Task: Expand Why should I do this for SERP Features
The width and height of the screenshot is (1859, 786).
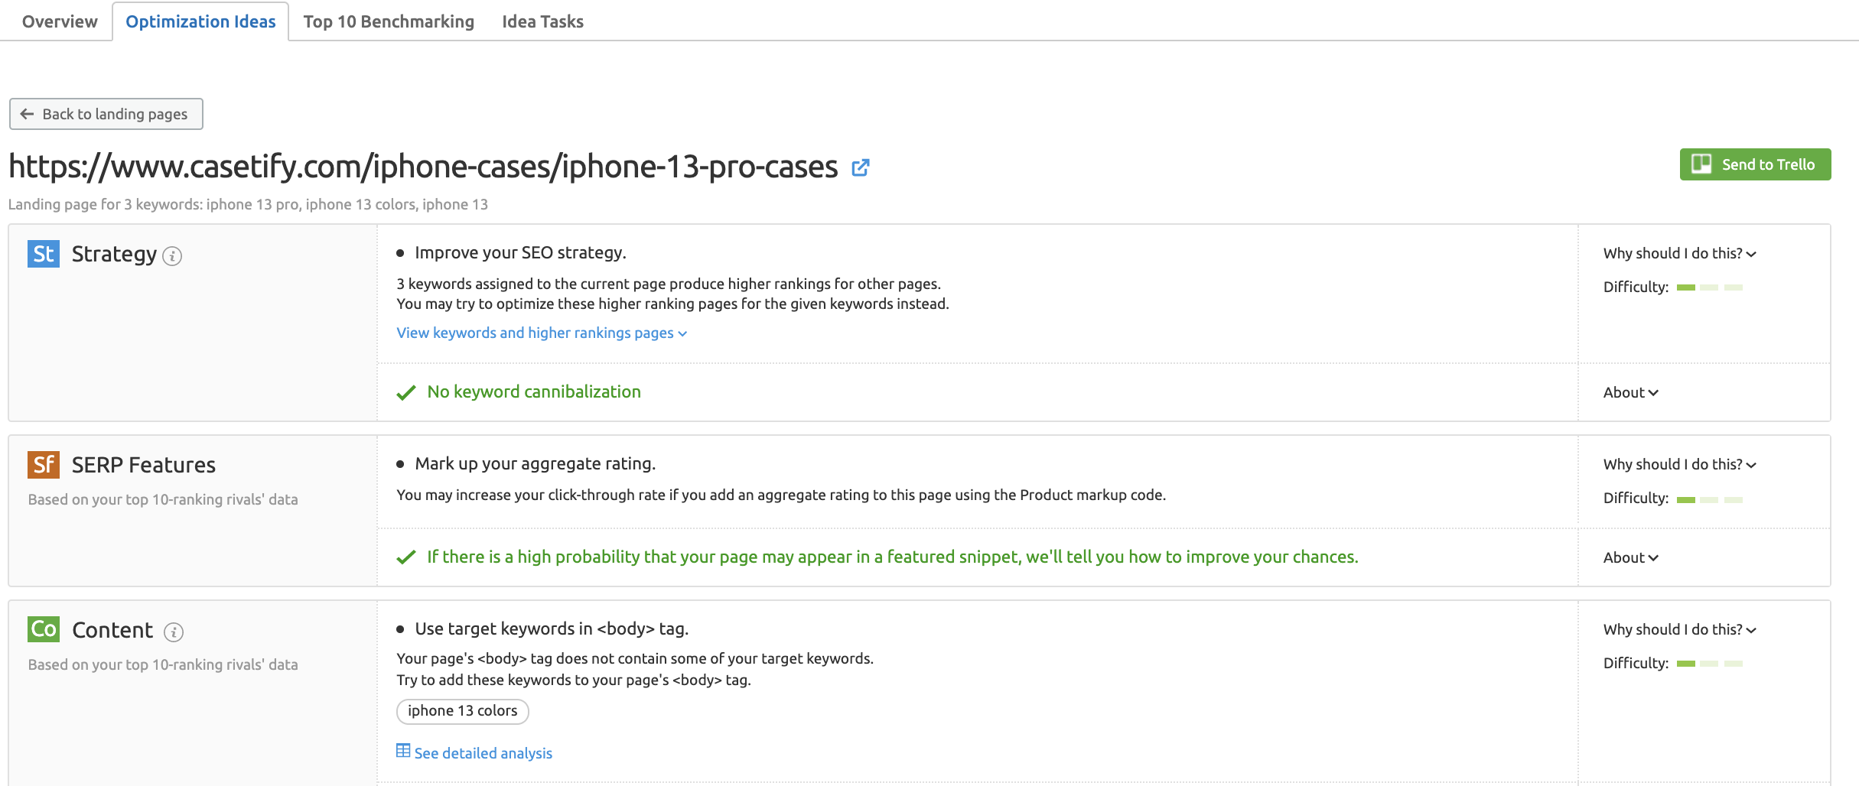Action: 1680,464
